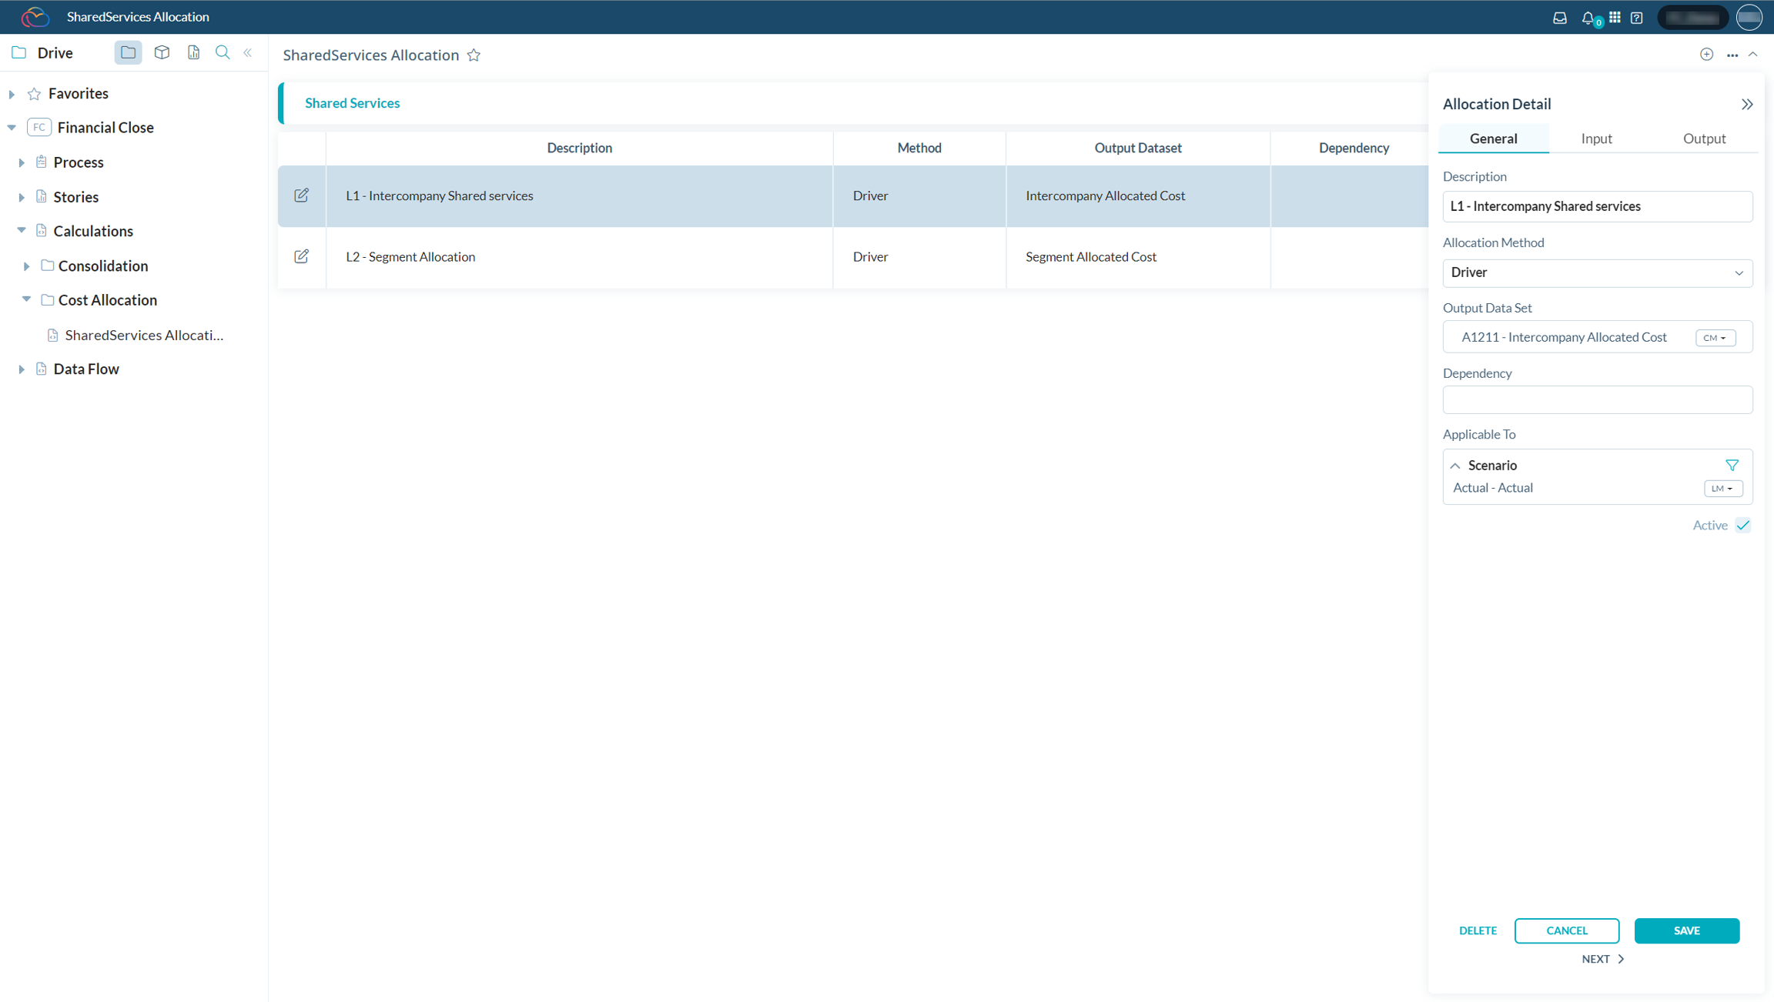Expand the Consolidation folder
1774x1002 pixels.
[x=26, y=266]
